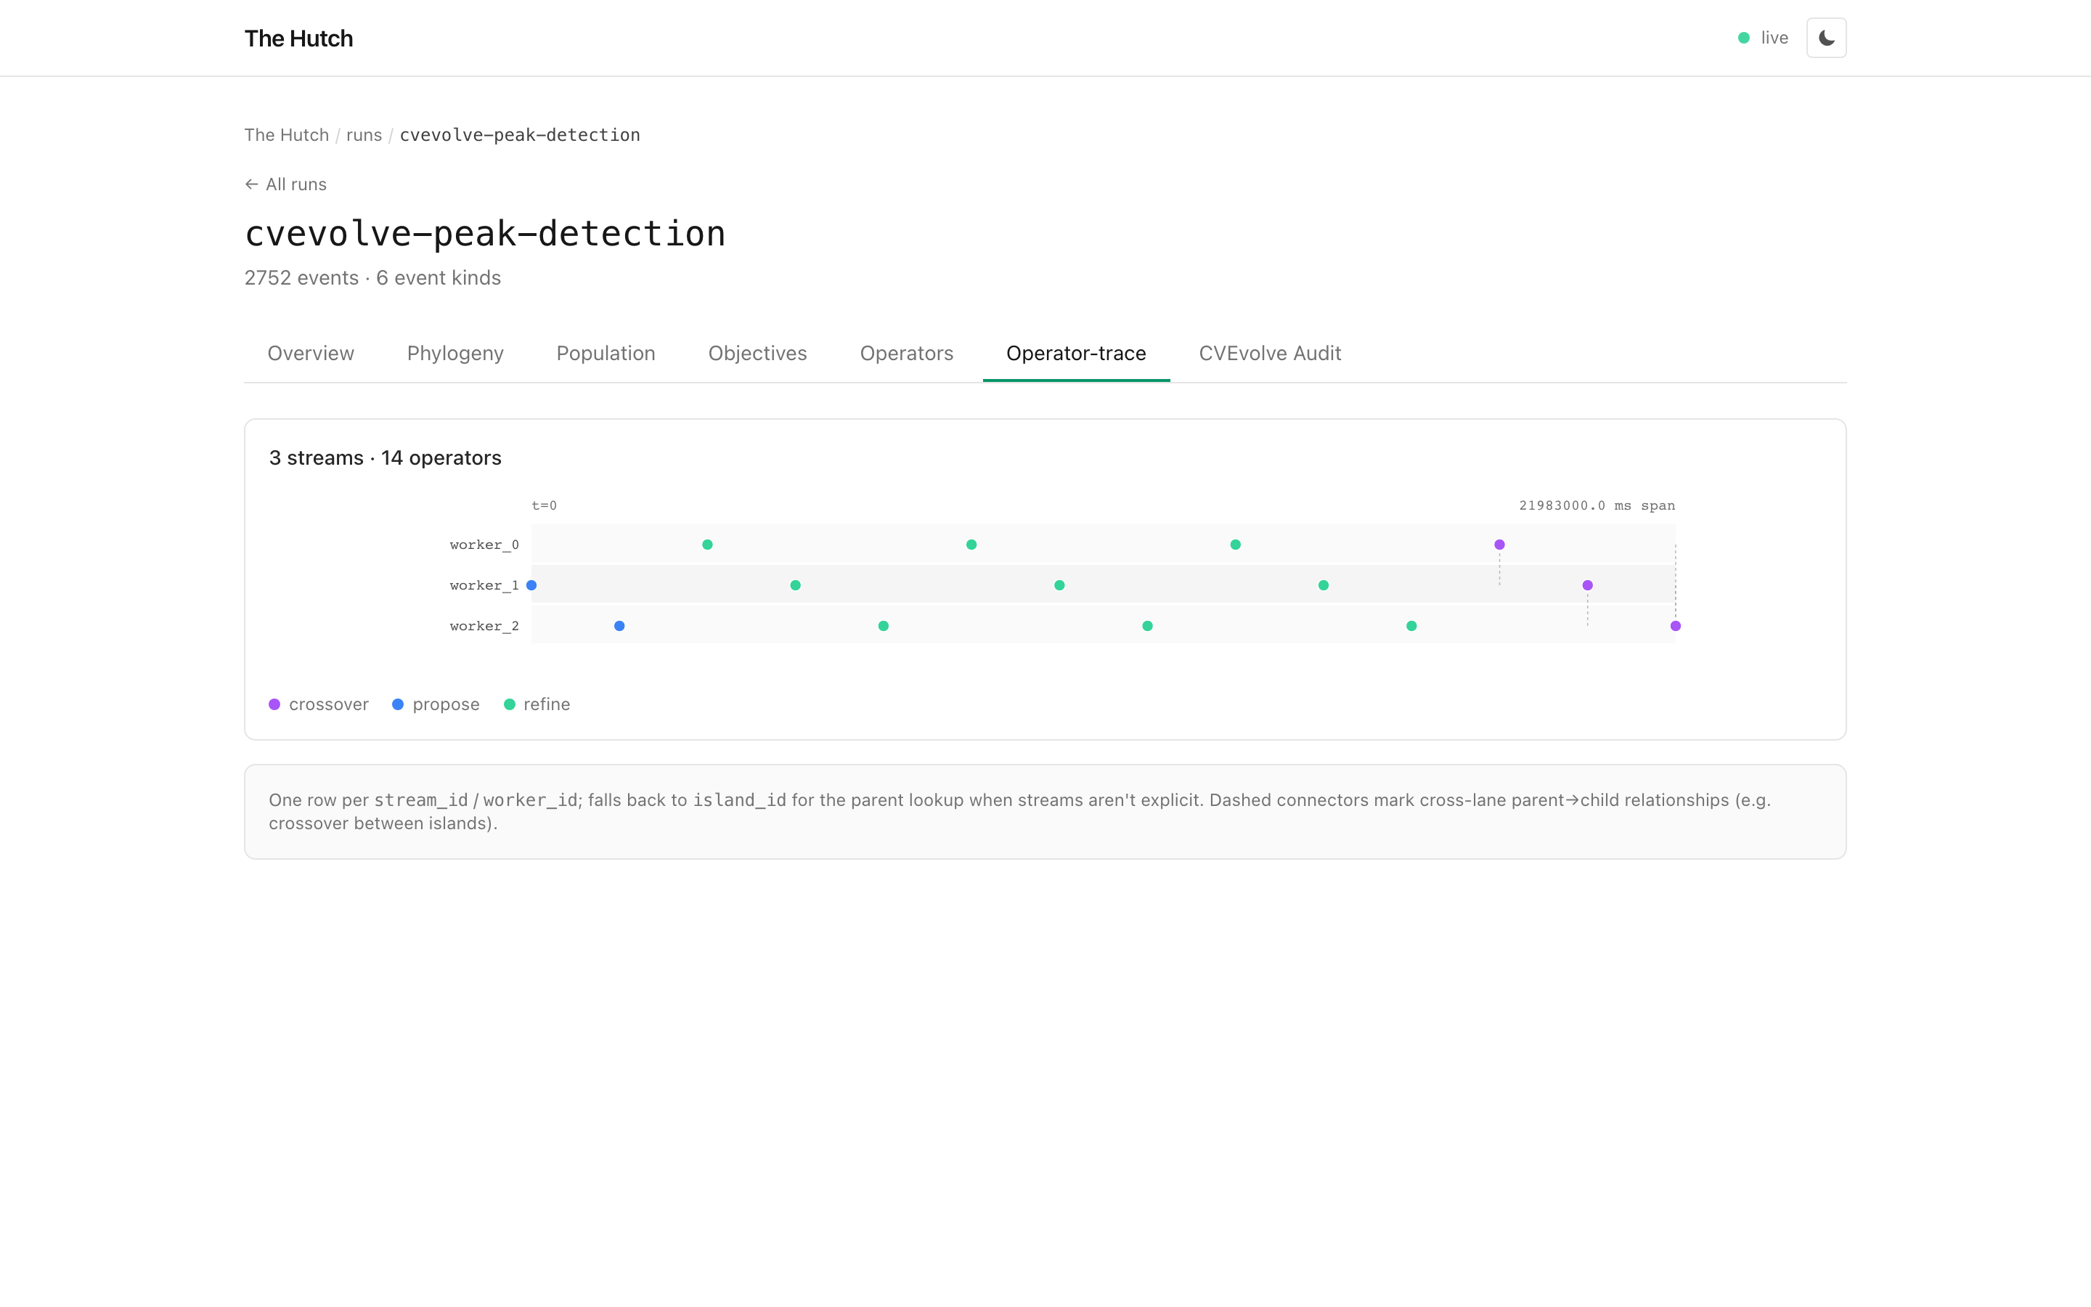The width and height of the screenshot is (2091, 1307).
Task: Select second refine dot on worker_1
Action: (x=1059, y=585)
